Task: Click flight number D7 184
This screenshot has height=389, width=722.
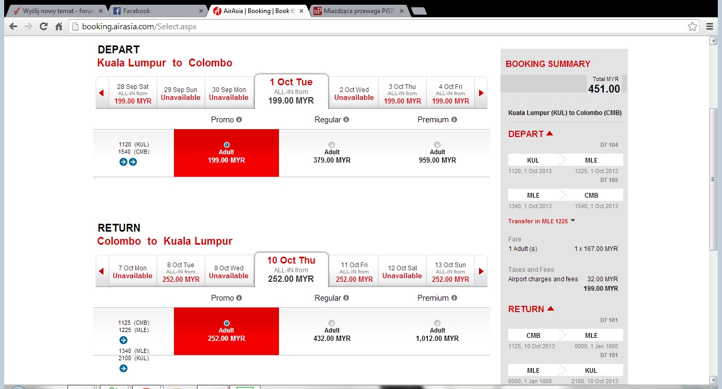Action: click(x=609, y=145)
